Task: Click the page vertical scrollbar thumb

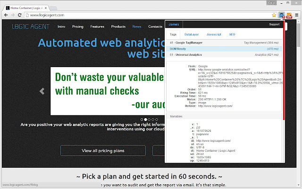Action: point(299,35)
